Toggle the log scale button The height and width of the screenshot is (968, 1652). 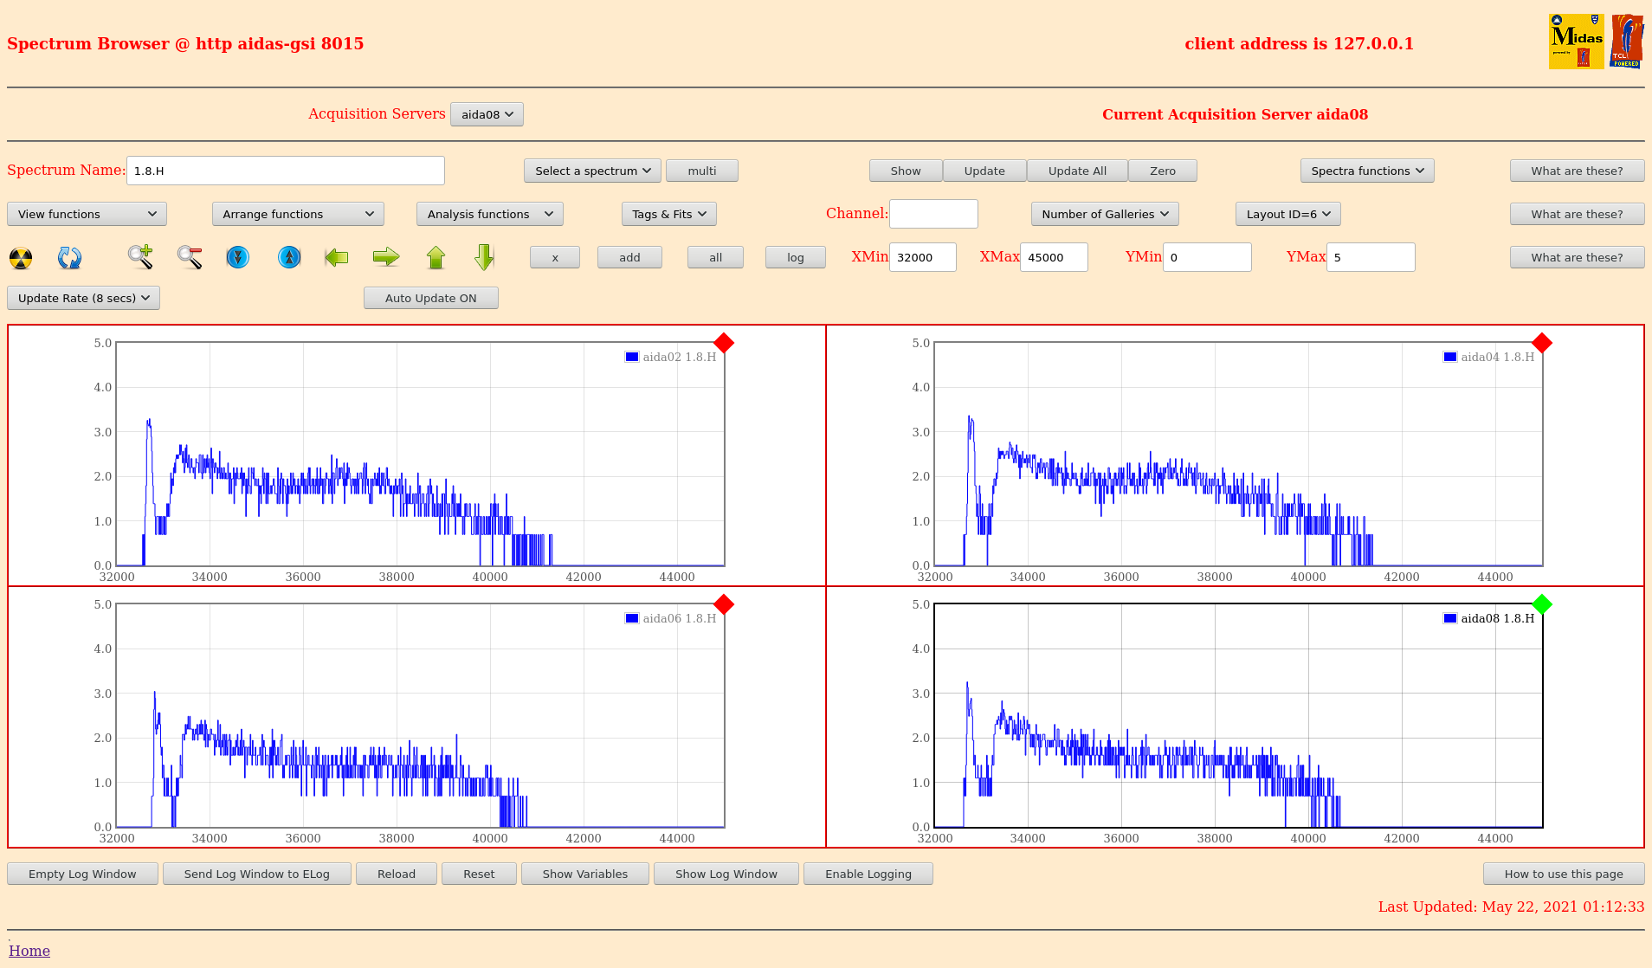(795, 257)
